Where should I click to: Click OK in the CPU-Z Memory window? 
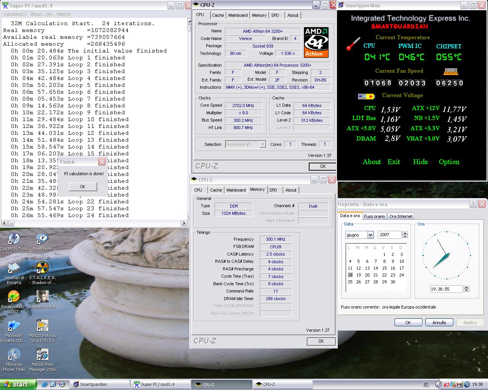pos(321,341)
